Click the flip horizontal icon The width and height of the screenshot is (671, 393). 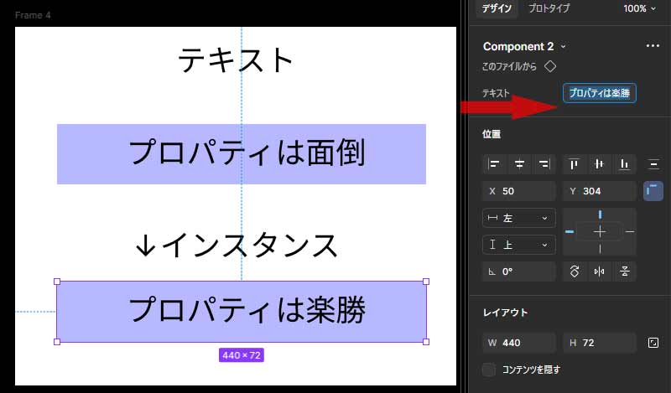[x=599, y=271]
